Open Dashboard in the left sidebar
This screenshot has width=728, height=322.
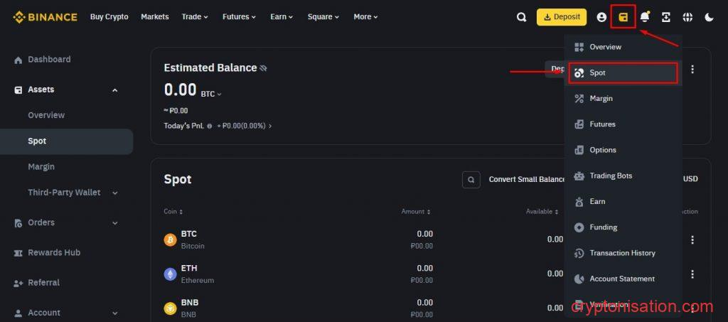(x=49, y=60)
